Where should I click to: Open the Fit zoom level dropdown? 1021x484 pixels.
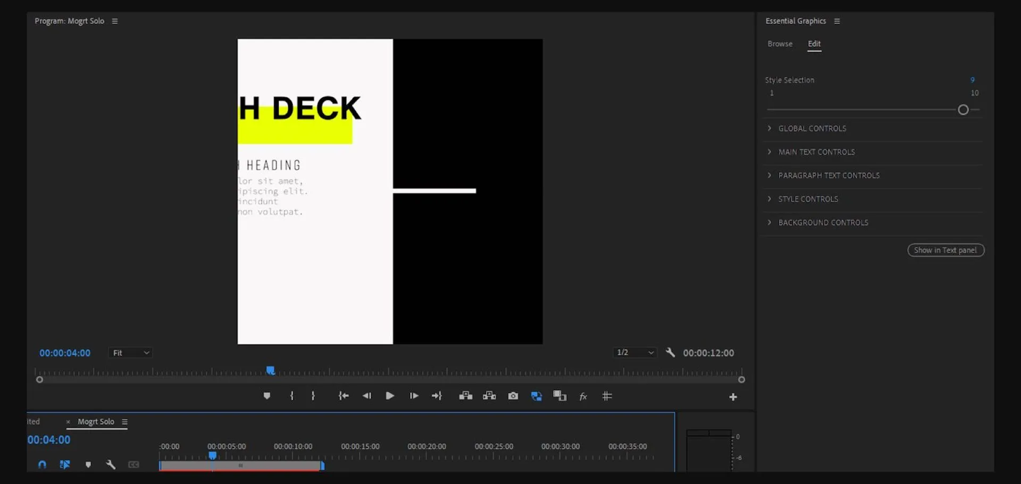click(x=131, y=353)
